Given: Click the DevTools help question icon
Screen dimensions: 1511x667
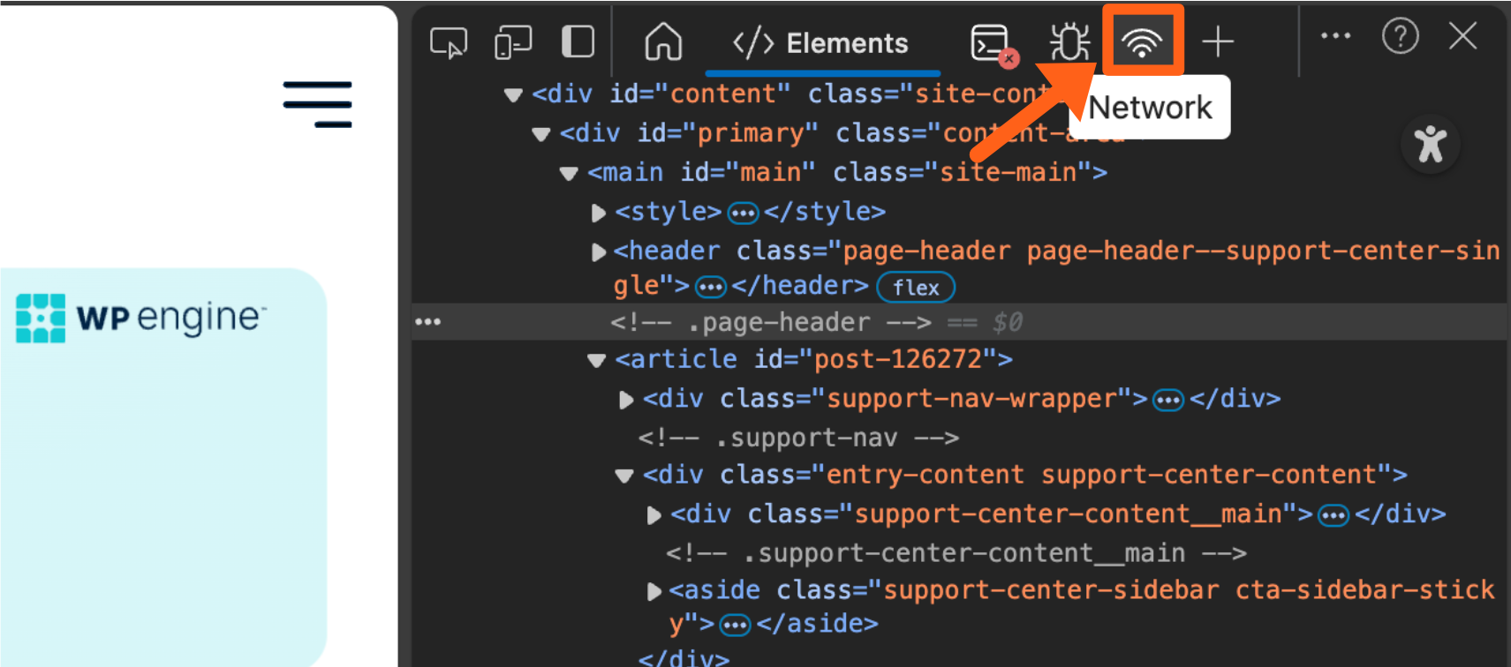Looking at the screenshot, I should tap(1400, 36).
